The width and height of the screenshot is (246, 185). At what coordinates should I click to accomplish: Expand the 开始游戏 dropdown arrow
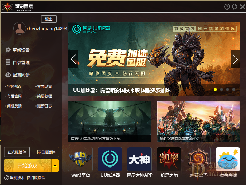pyautogui.click(x=55, y=166)
